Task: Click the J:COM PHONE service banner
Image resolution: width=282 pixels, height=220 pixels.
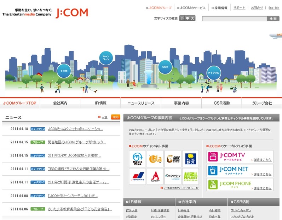Action: click(240, 185)
